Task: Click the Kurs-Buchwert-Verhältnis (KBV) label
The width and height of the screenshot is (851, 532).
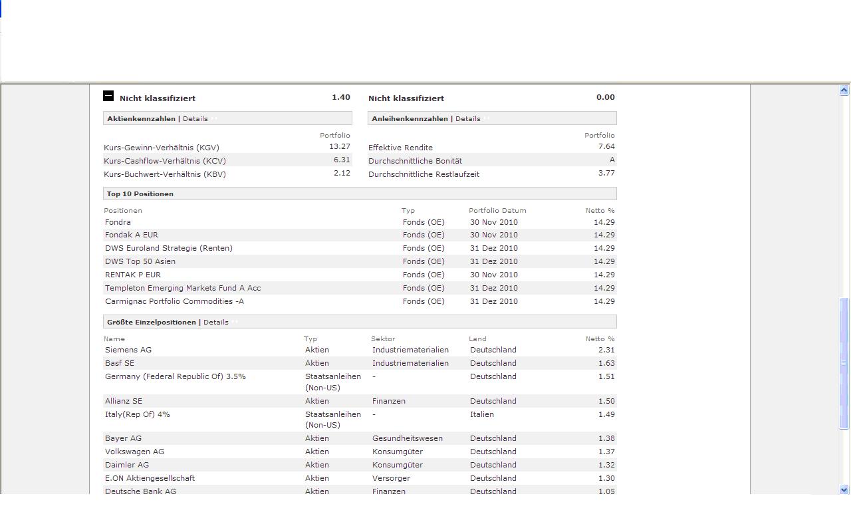Action: 165,174
